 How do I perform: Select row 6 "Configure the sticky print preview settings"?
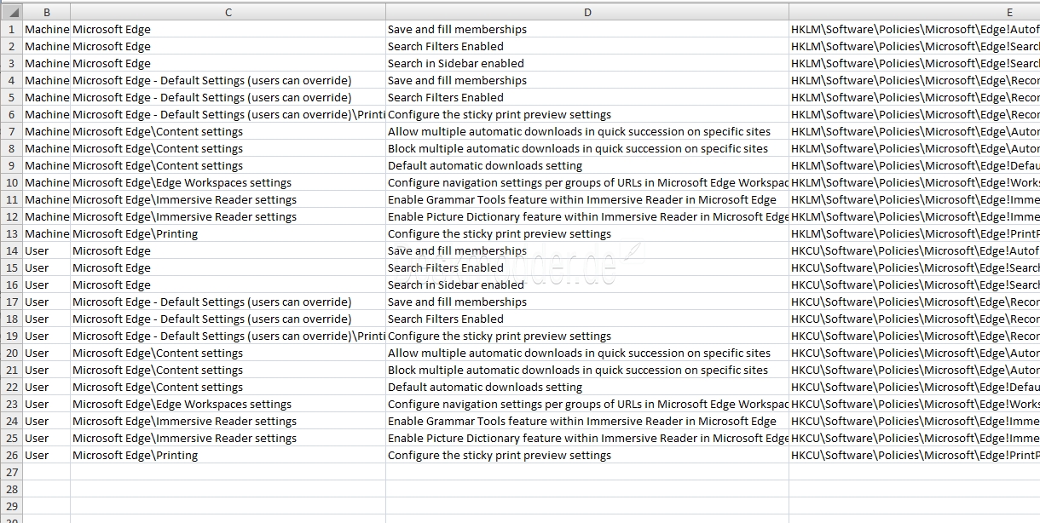(x=587, y=114)
